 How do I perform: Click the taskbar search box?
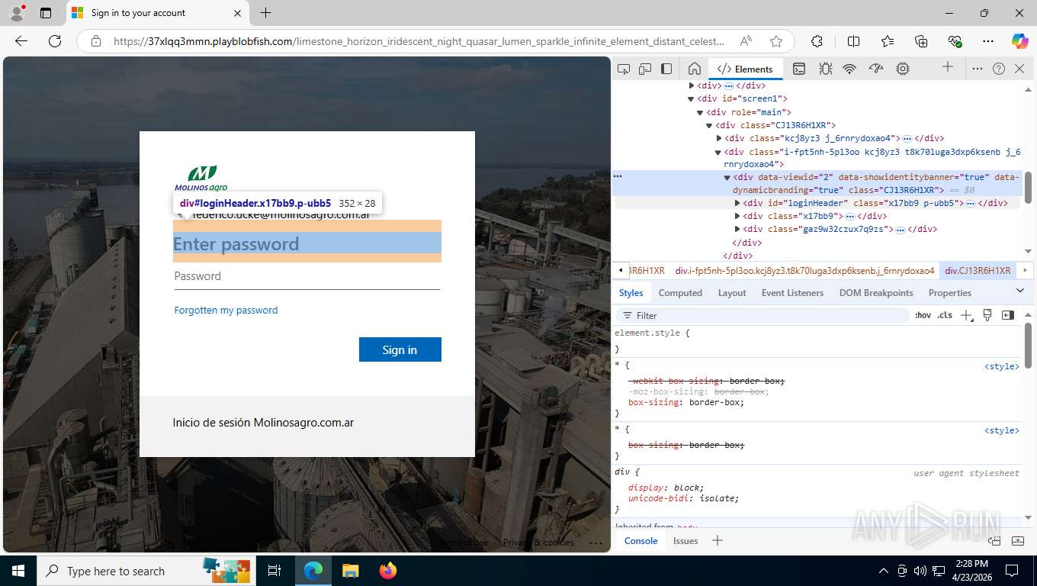click(x=147, y=571)
